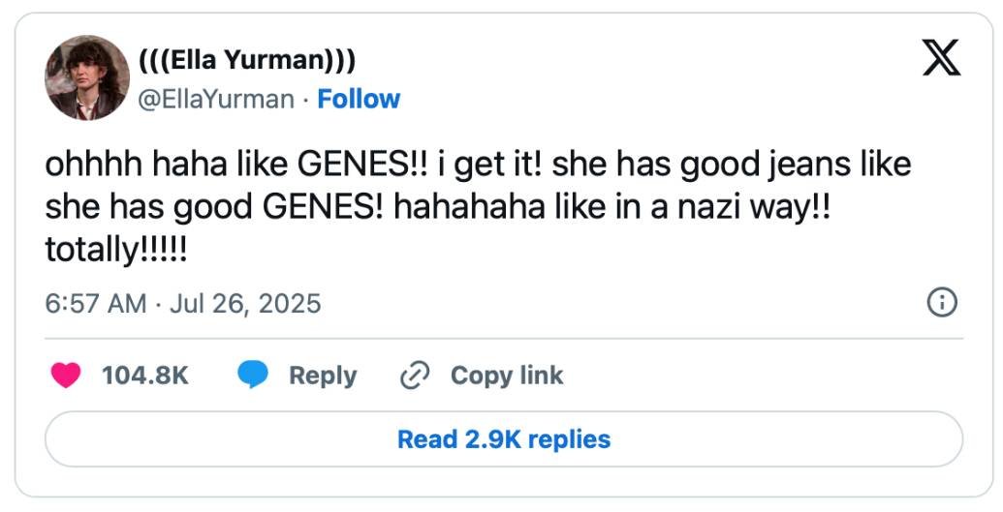Image resolution: width=1003 pixels, height=512 pixels.
Task: Click the blue reply speech bubble icon
Action: 253,376
